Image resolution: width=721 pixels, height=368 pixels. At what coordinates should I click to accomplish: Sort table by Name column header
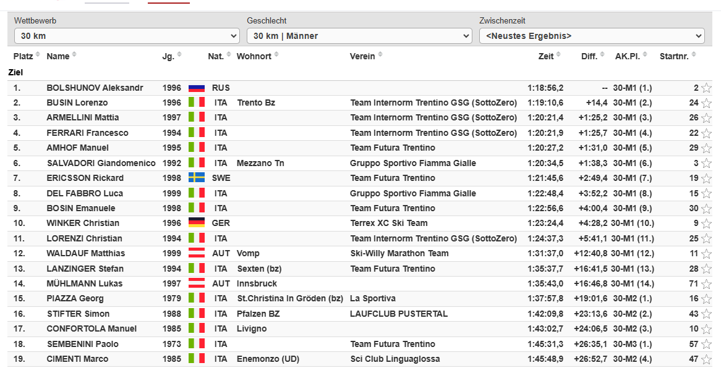pyautogui.click(x=58, y=56)
